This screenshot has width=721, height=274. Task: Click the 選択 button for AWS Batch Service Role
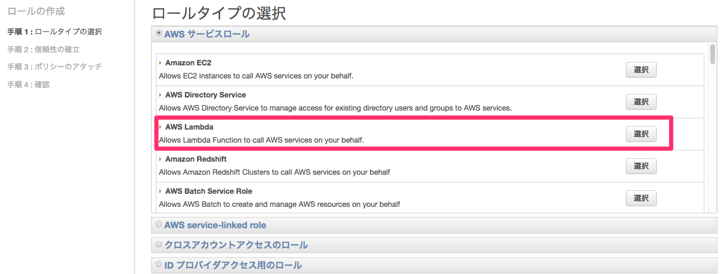pos(641,198)
